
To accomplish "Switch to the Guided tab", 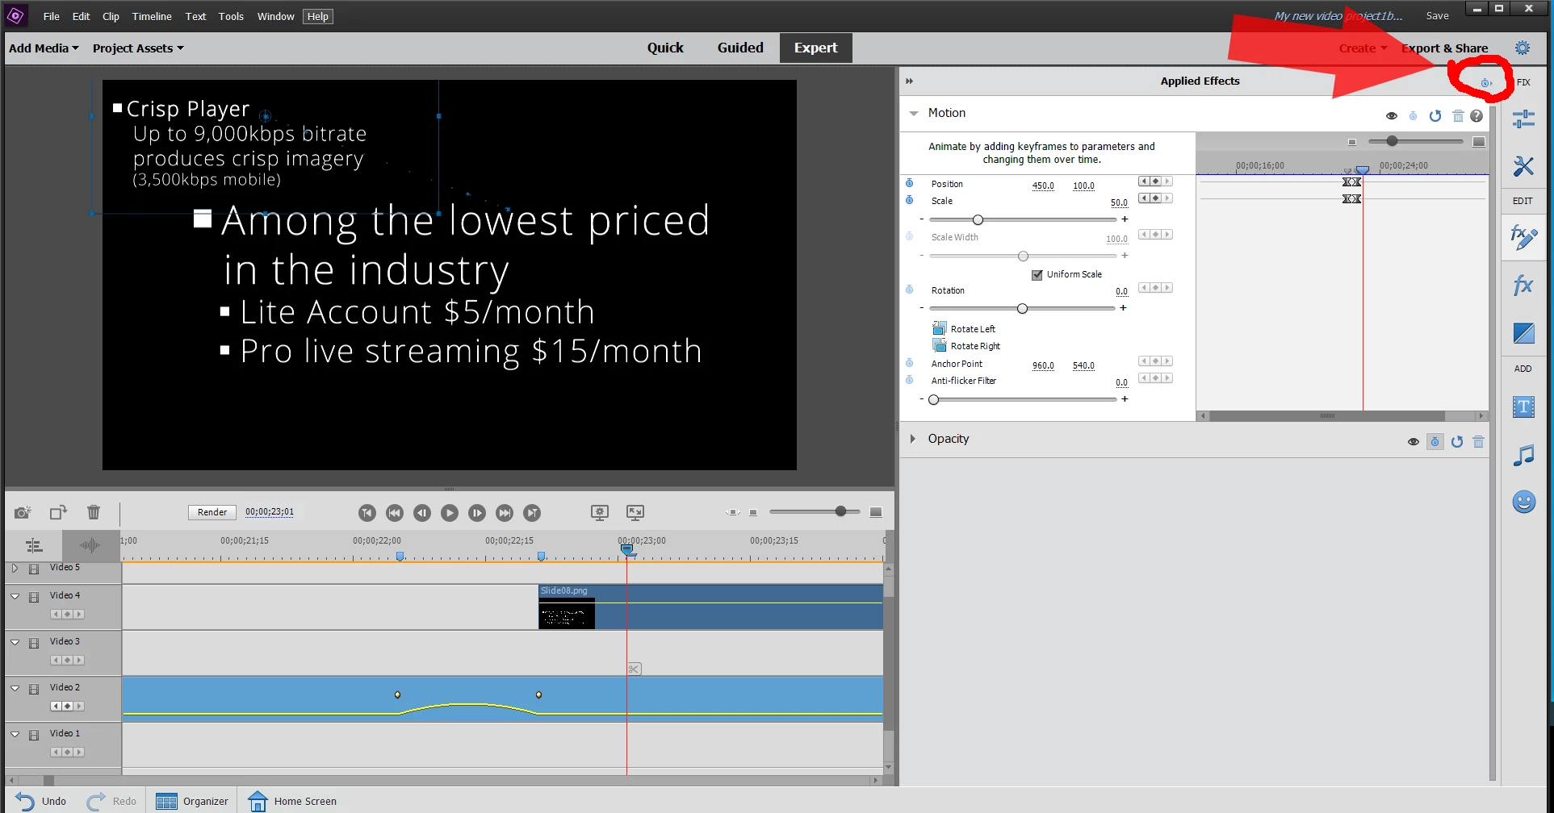I will [x=740, y=48].
